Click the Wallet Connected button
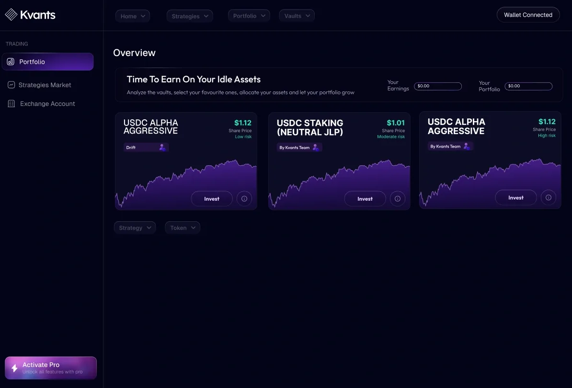This screenshot has width=572, height=388. [x=528, y=15]
